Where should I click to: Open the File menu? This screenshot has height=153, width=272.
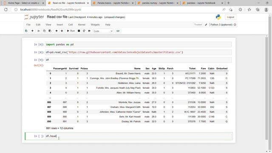click(x=28, y=25)
